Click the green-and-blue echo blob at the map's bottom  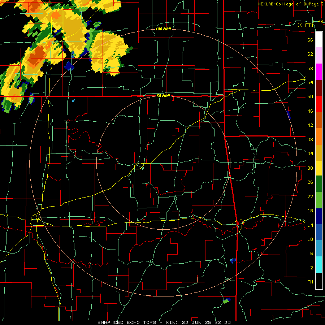click(226, 300)
